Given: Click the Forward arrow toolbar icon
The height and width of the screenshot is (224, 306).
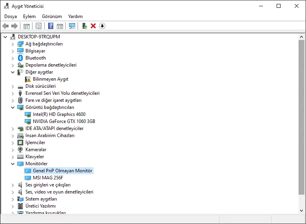Looking at the screenshot, I should click(14, 26).
